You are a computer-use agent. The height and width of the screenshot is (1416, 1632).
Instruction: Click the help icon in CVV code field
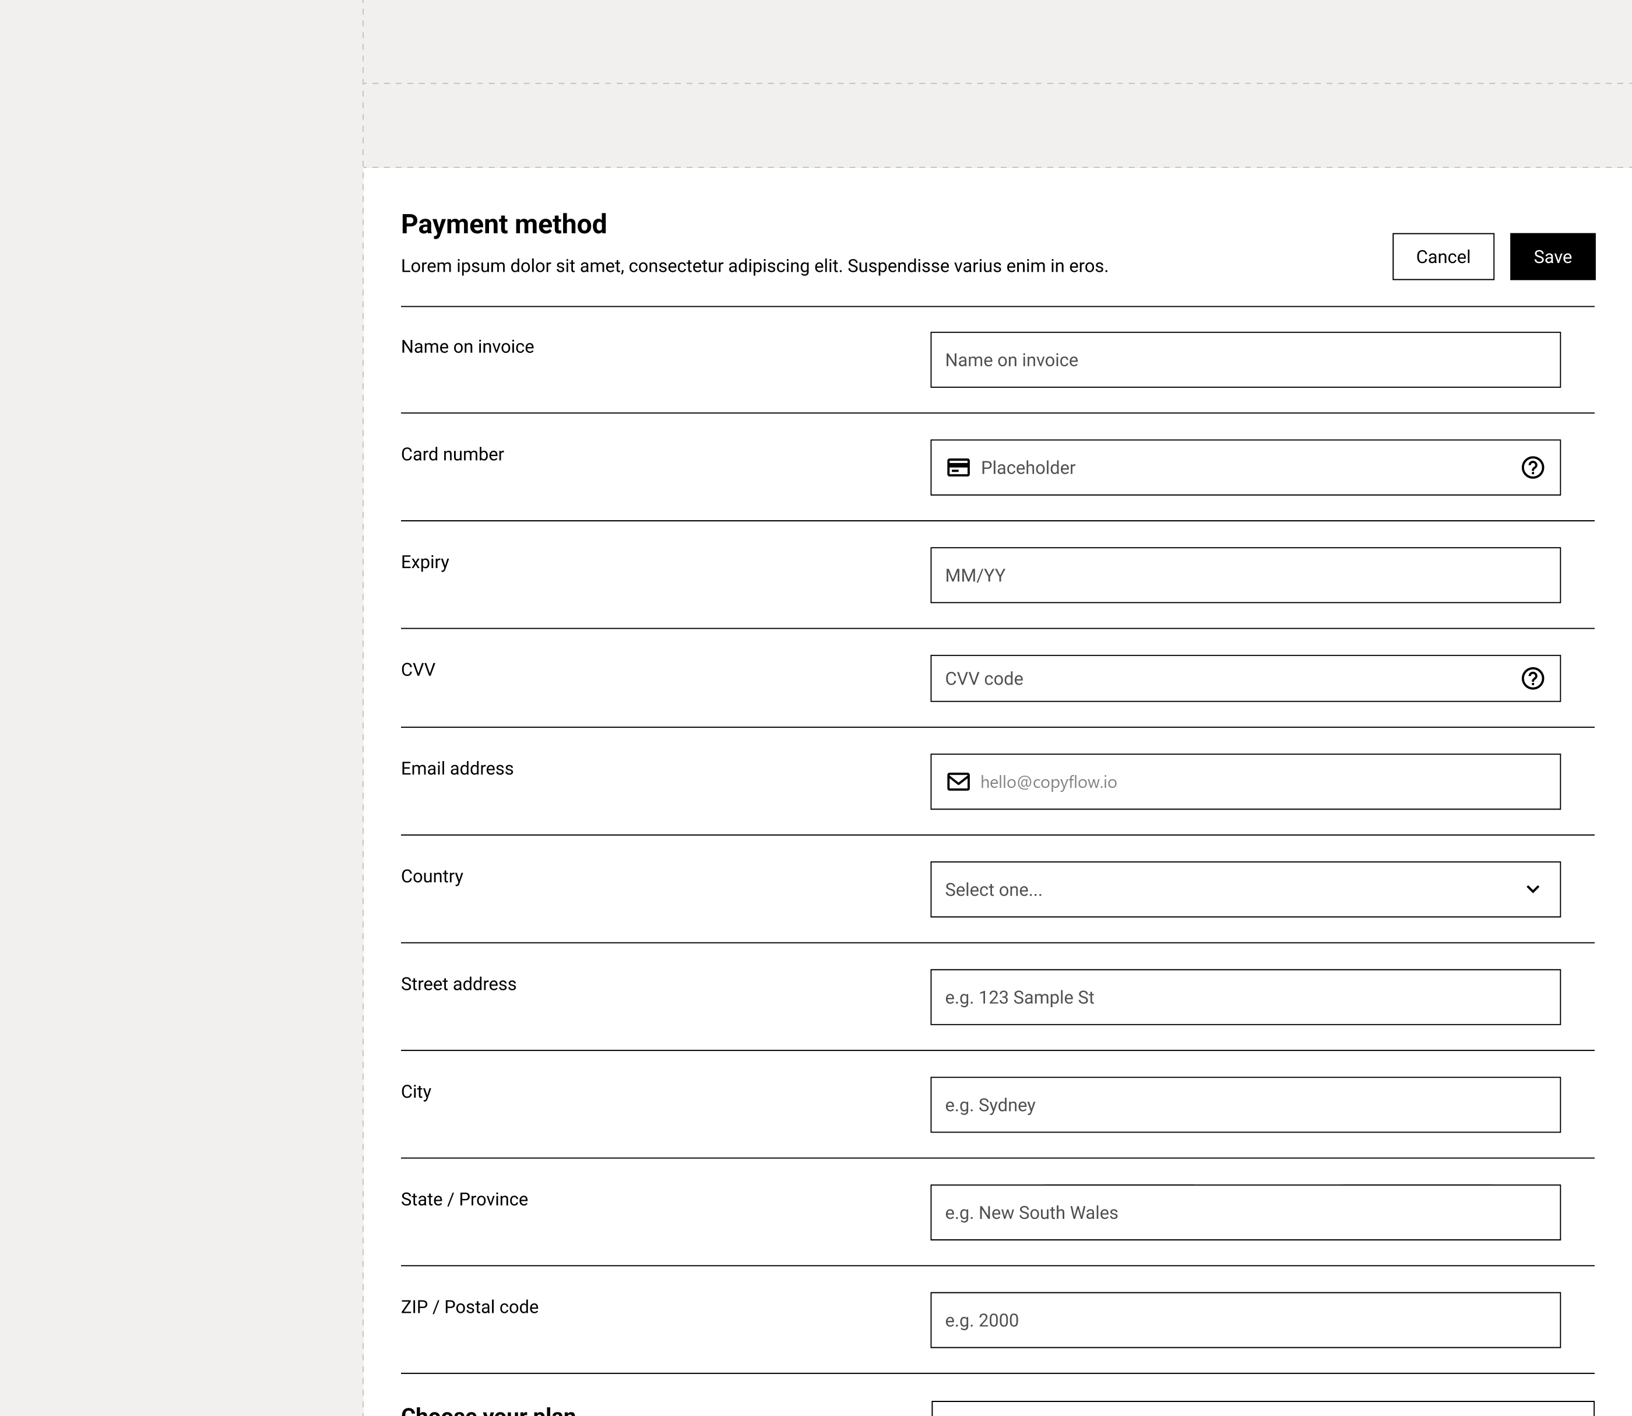1532,679
